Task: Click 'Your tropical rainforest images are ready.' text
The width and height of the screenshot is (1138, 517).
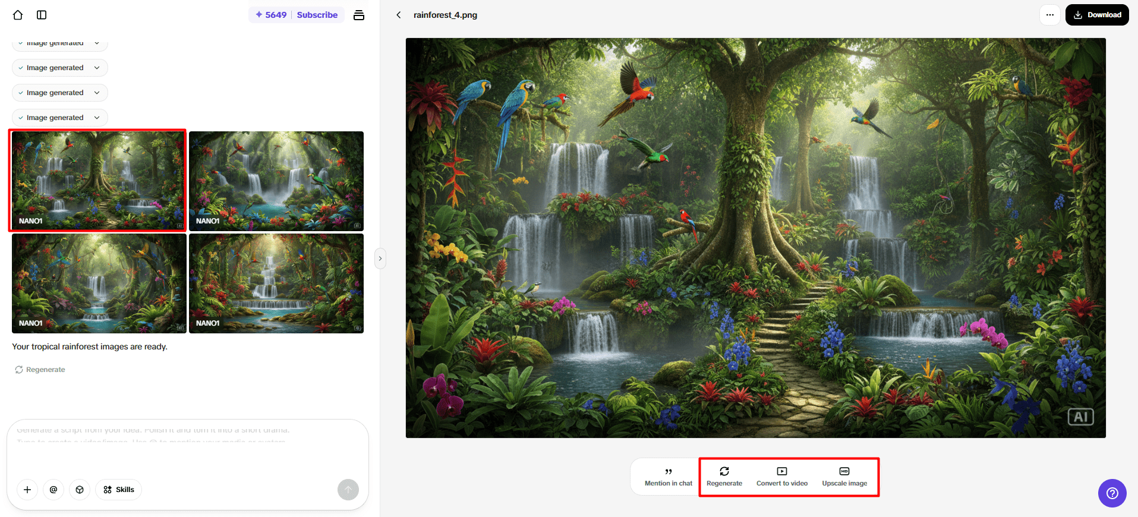Action: (x=90, y=346)
